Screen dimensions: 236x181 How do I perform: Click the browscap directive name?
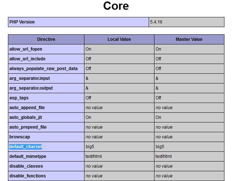pos(19,137)
